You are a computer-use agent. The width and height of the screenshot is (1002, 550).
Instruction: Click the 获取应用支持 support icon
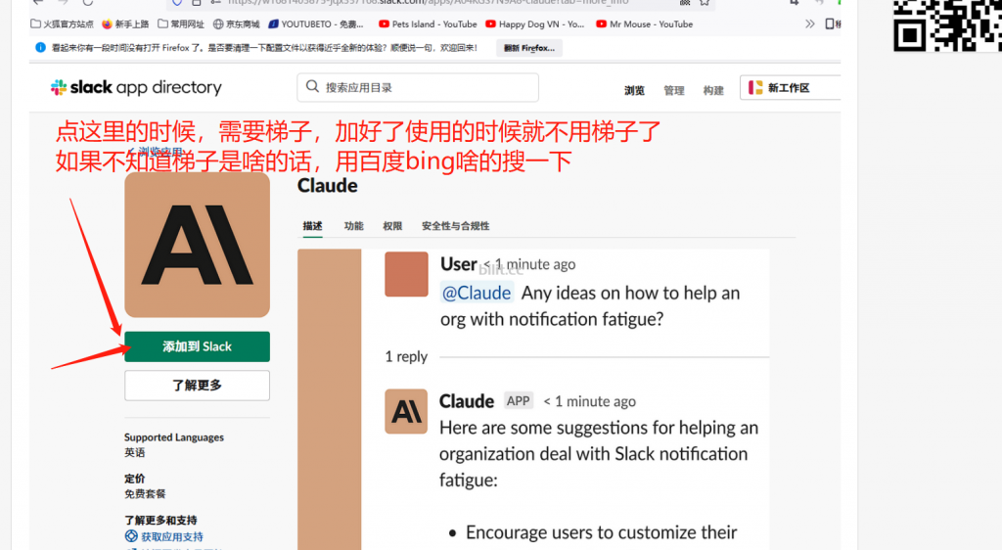click(x=131, y=536)
